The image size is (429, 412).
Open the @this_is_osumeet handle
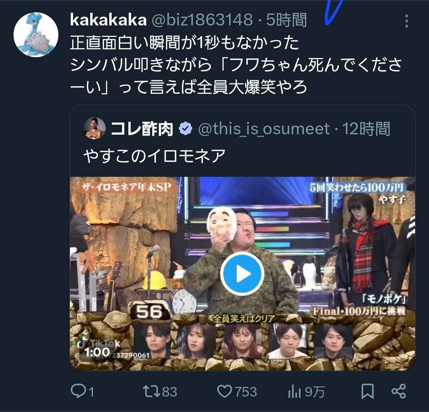(264, 129)
